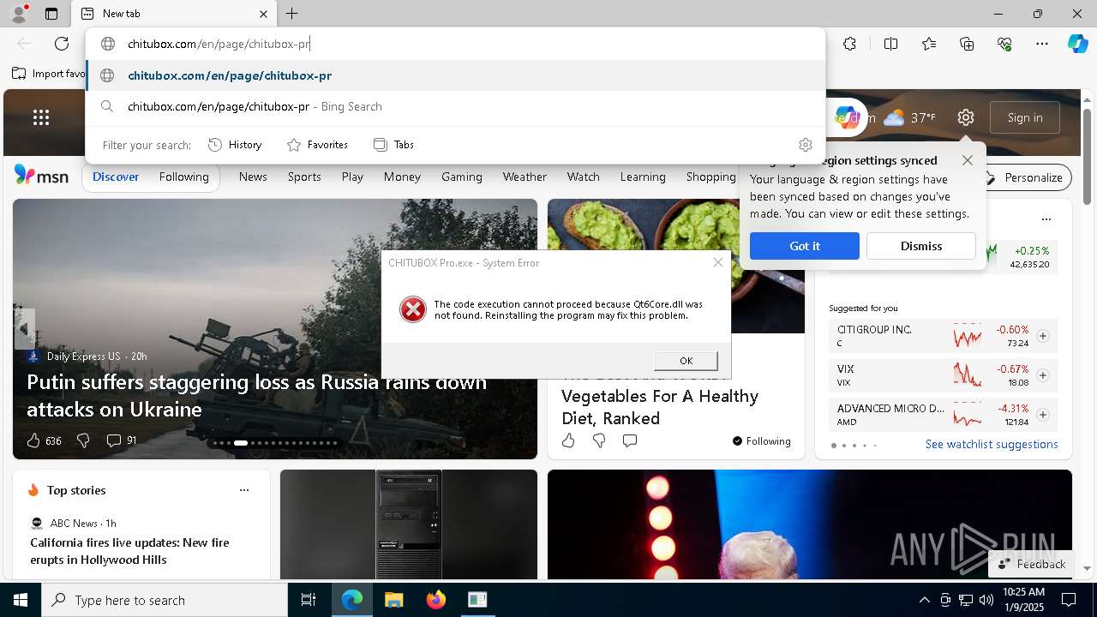Open California fires live updates story
This screenshot has width=1097, height=617.
[x=130, y=551]
